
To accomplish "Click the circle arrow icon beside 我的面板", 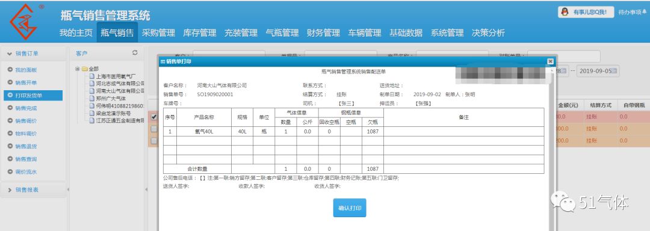I will point(10,70).
